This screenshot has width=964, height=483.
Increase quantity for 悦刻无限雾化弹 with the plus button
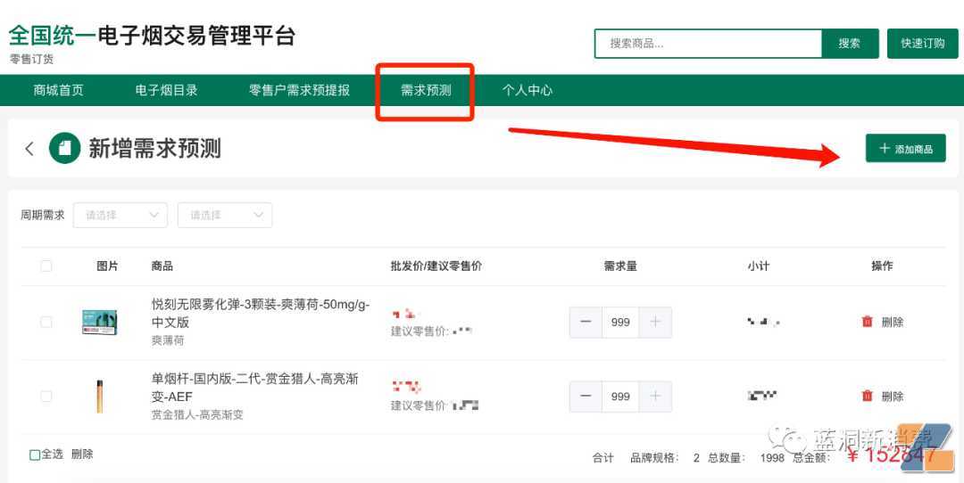pos(655,323)
